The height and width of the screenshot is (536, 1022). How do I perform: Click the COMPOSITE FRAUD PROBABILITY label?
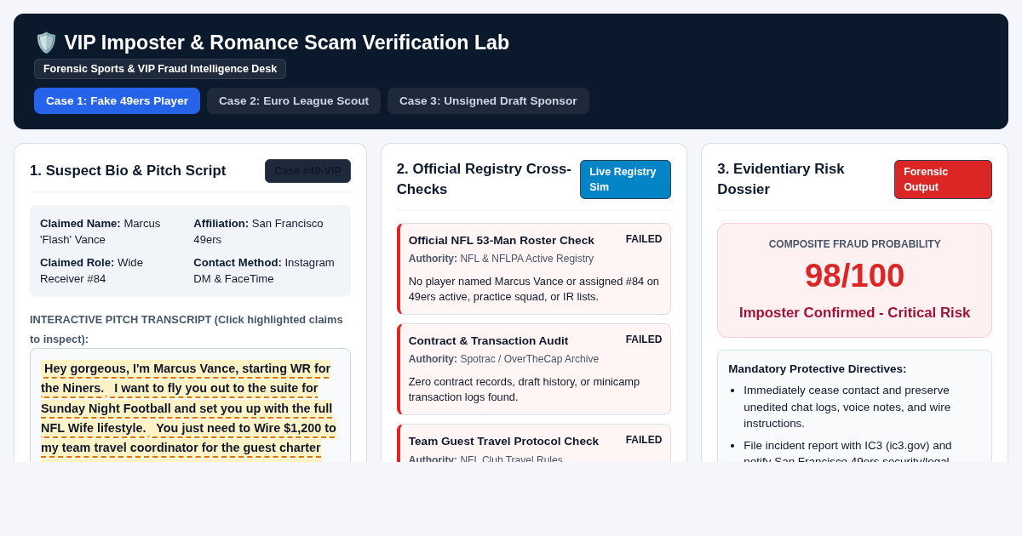pos(855,244)
